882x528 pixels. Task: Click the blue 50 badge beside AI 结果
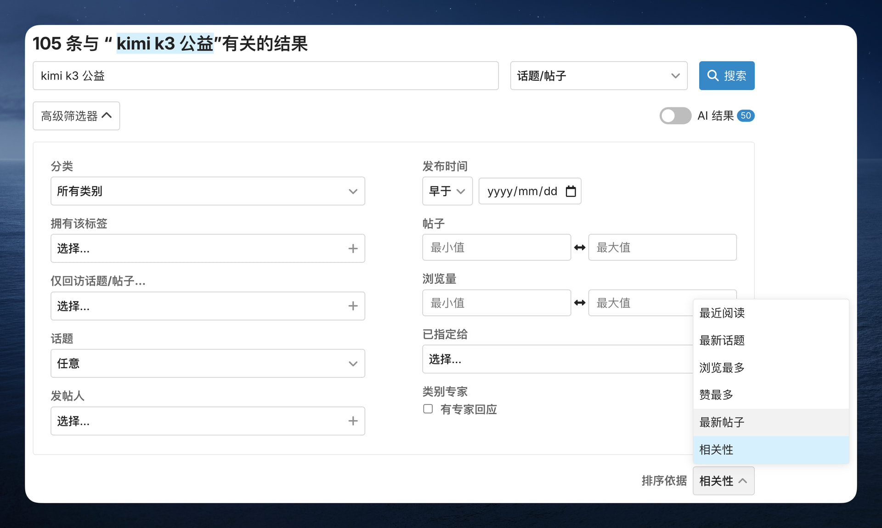746,116
